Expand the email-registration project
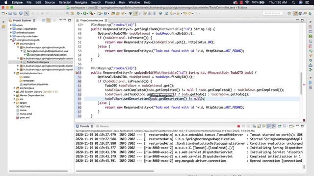This screenshot has height=176, width=314. pyautogui.click(x=11, y=29)
